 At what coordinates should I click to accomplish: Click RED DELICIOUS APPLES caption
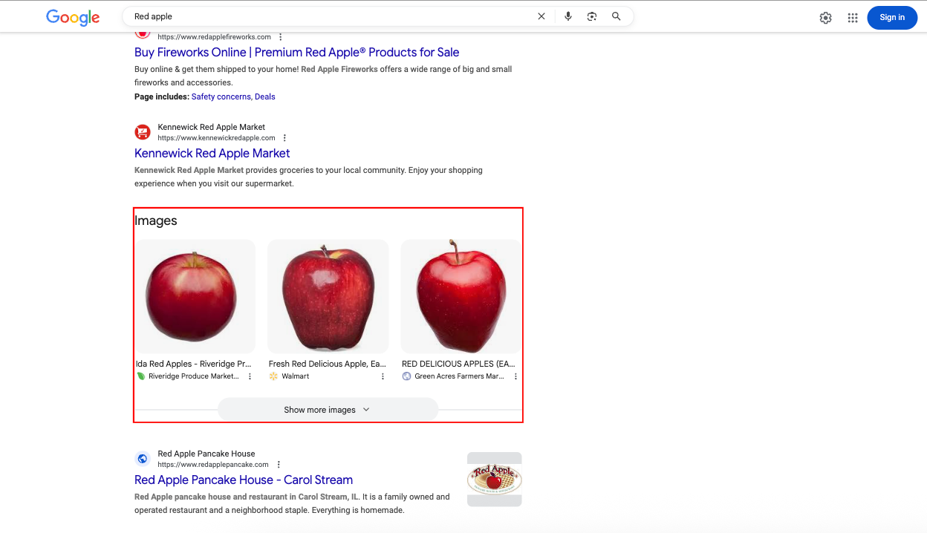[458, 364]
